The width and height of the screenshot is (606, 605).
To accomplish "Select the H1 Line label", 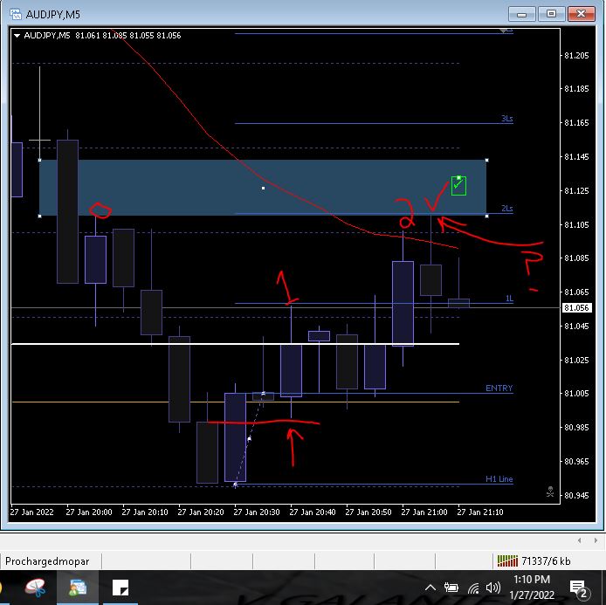I will 499,479.
